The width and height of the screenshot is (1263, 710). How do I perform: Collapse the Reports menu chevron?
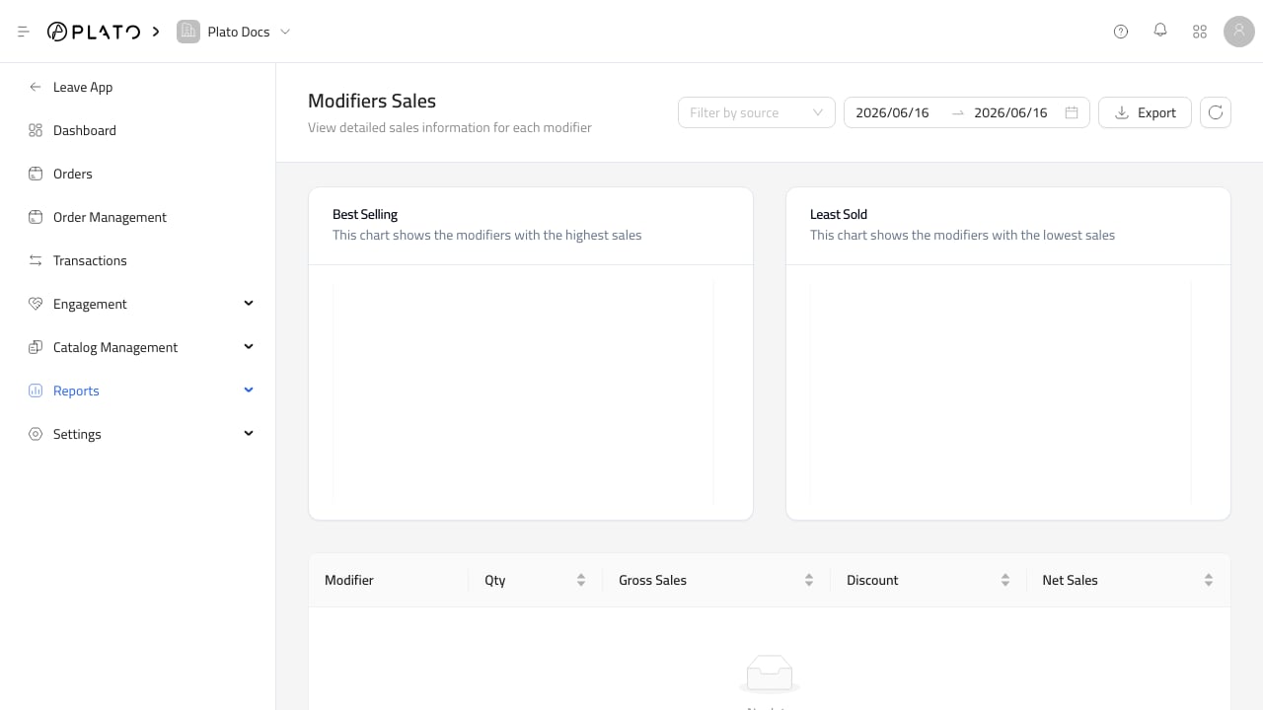(249, 390)
